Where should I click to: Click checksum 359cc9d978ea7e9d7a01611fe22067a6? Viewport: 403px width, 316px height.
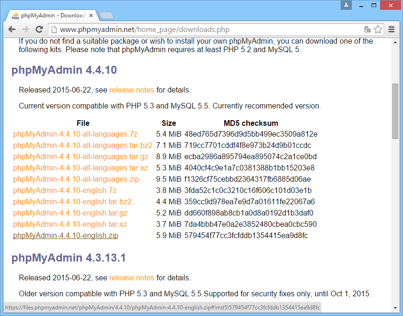tap(250, 202)
